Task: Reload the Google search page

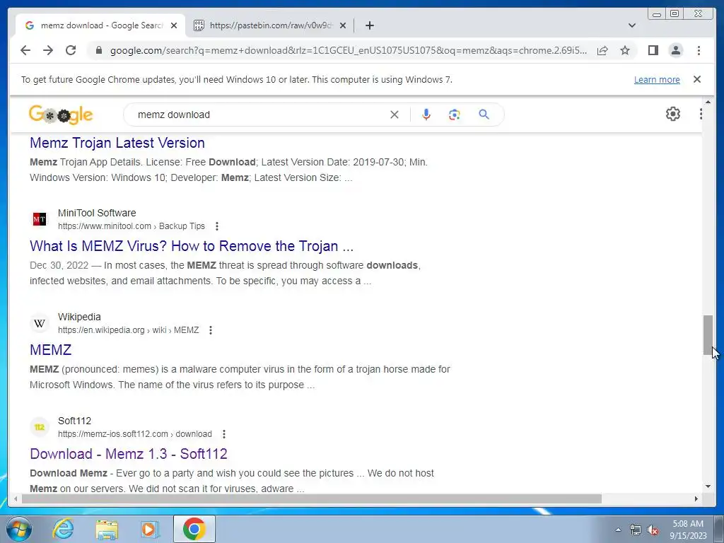Action: coord(71,50)
